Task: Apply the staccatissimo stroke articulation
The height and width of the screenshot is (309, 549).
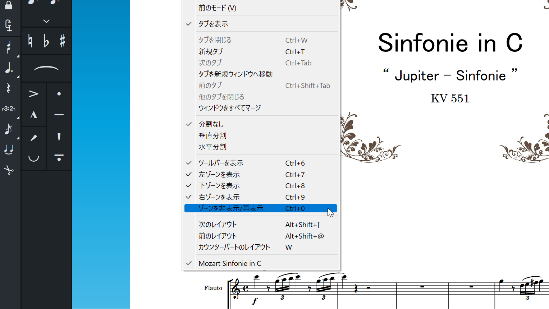Action: point(34,138)
